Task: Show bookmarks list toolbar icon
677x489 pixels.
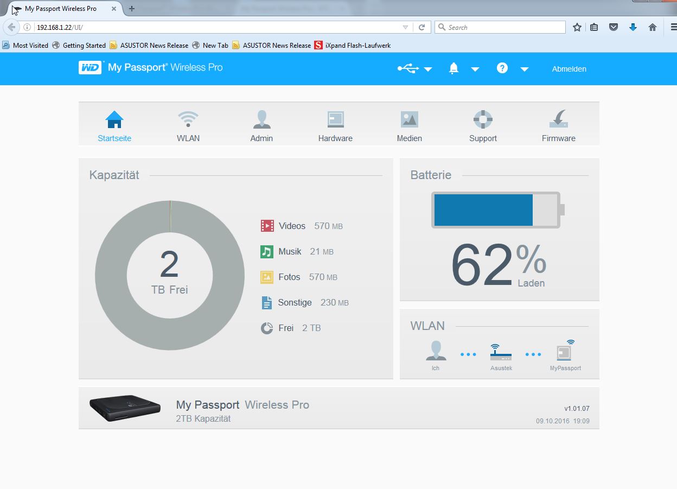Action: (x=594, y=27)
